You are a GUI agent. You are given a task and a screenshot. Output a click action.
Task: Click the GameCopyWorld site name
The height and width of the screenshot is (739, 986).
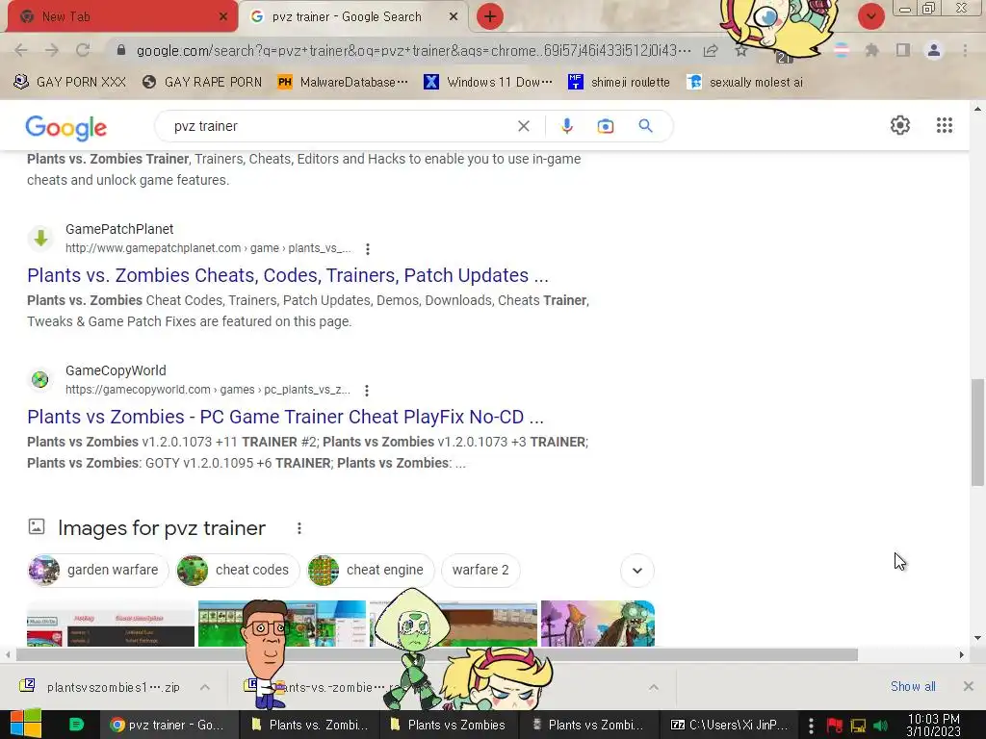pos(116,370)
